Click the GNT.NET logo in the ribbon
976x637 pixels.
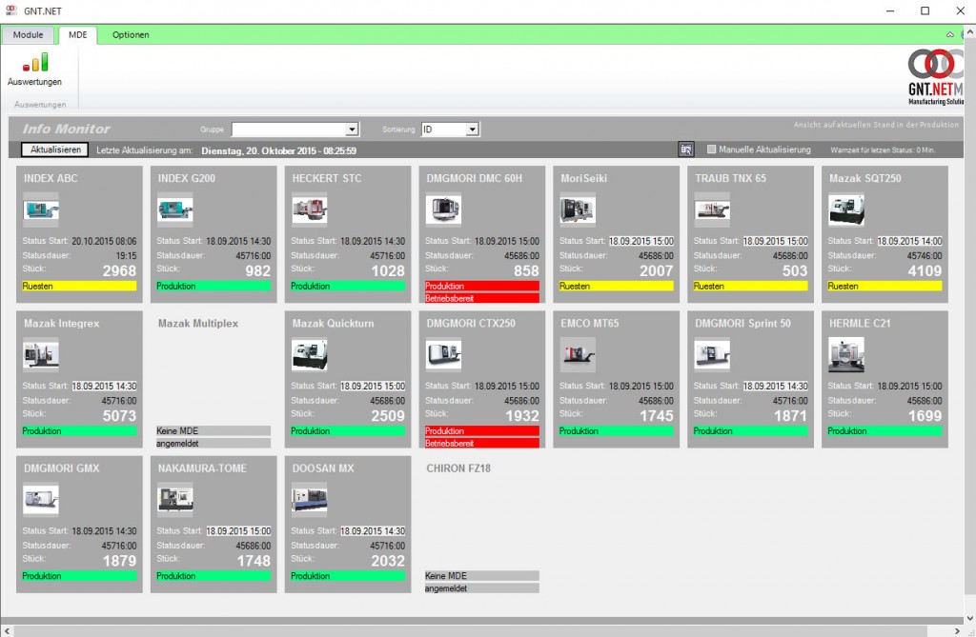936,76
